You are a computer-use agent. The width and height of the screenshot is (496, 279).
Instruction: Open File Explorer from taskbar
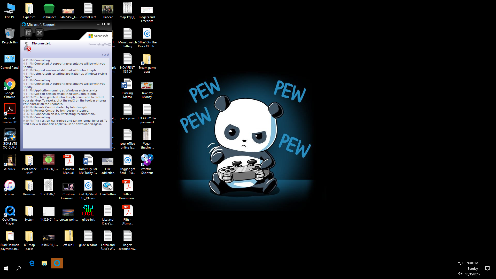coord(44,263)
